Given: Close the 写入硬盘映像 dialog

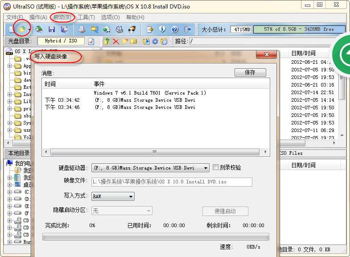Looking at the screenshot, I should 267,54.
